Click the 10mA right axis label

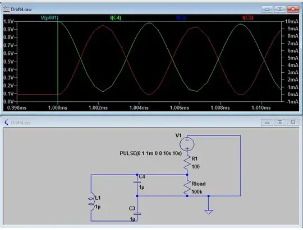pyautogui.click(x=292, y=21)
